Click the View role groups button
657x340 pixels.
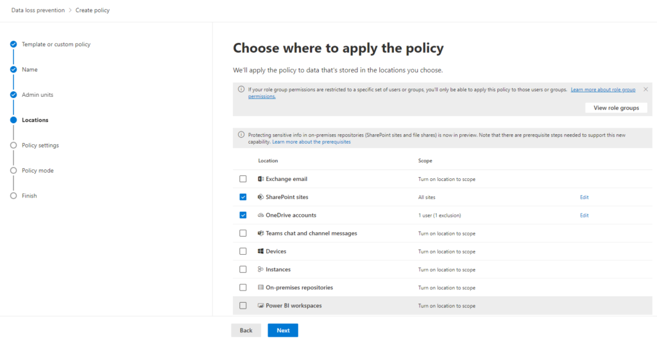click(616, 108)
